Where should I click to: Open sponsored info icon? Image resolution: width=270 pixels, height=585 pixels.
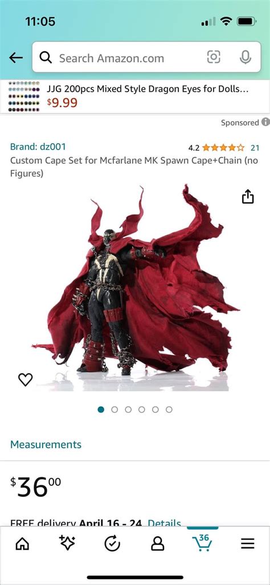point(265,122)
